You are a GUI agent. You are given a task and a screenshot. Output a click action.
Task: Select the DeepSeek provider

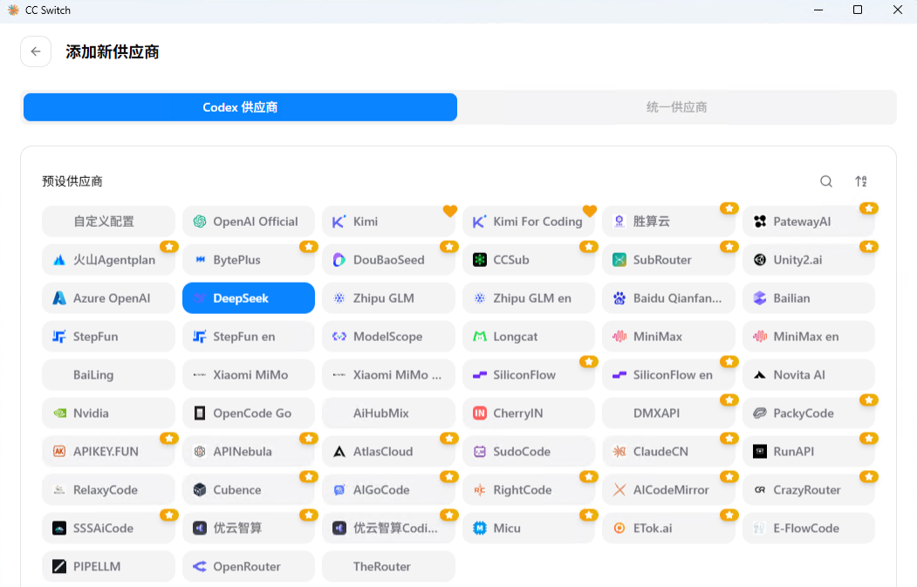click(x=249, y=298)
